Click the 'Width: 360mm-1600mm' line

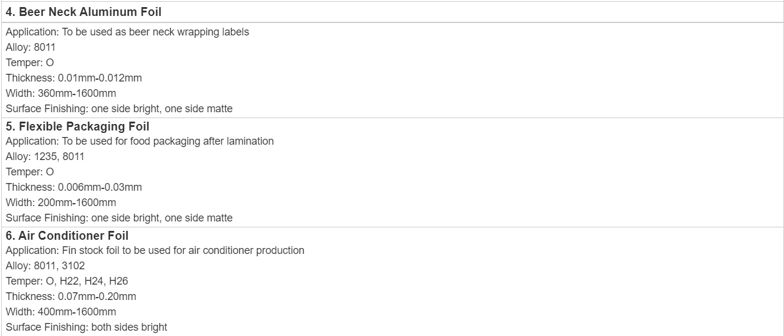[x=61, y=93]
